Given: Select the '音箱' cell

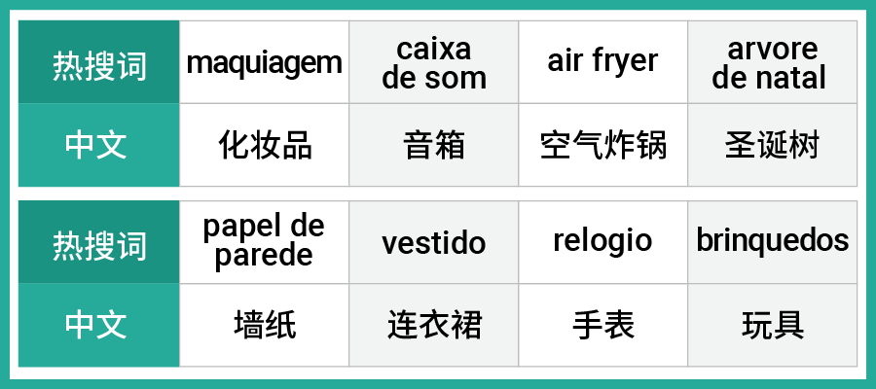Looking at the screenshot, I should pyautogui.click(x=433, y=145).
